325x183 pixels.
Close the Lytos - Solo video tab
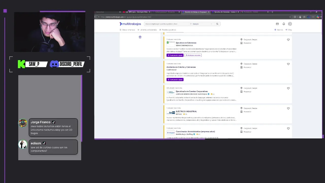[x=150, y=12]
